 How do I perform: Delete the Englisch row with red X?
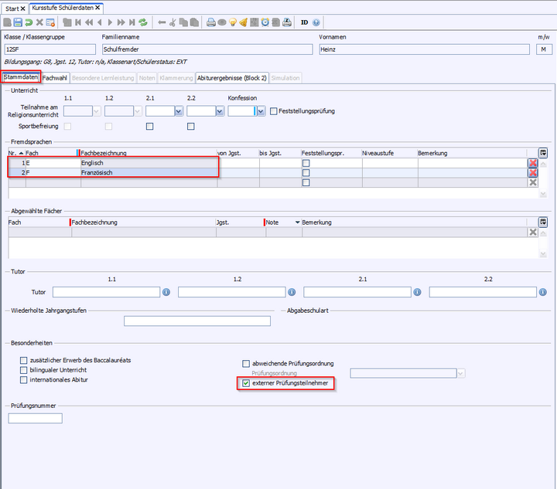tap(532, 163)
